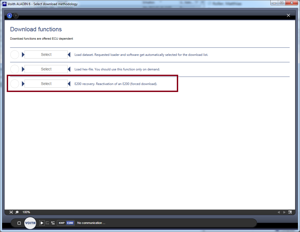Viewport: 300px width, 232px height.
Task: Close the Voith ALADIN 6 window
Action: pyautogui.click(x=292, y=3)
